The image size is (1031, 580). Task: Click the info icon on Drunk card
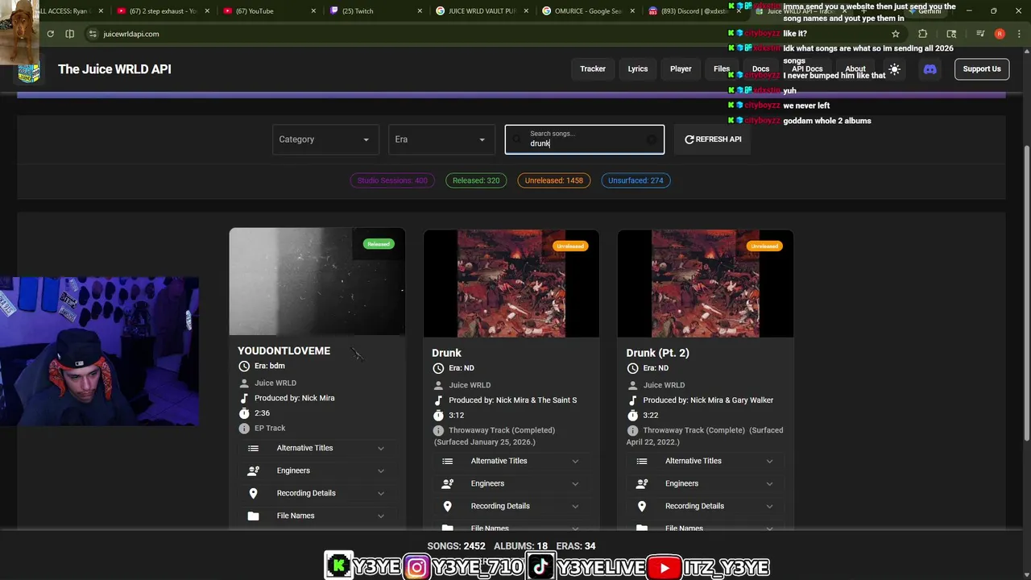click(438, 431)
